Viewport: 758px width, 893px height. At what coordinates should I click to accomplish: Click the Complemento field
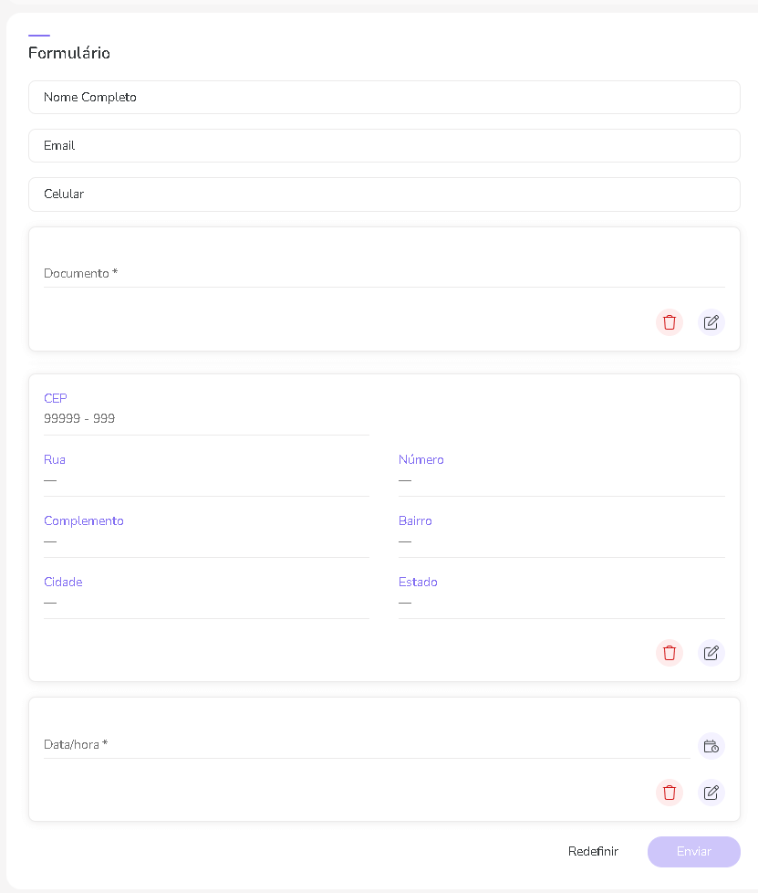click(206, 541)
